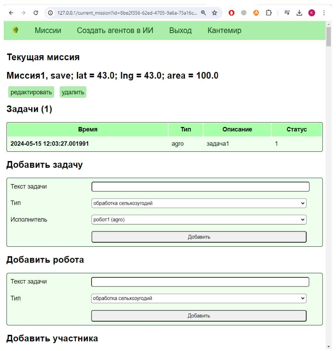
Task: Reload the page with refresh icon
Action: [x=35, y=13]
